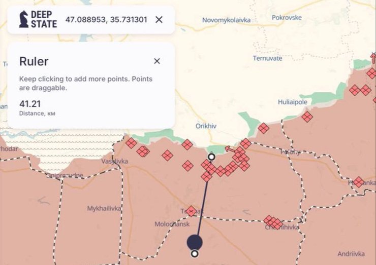Click the red diamond marker below Huliaipole
Image resolution: width=376 pixels, height=265 pixels.
click(307, 117)
